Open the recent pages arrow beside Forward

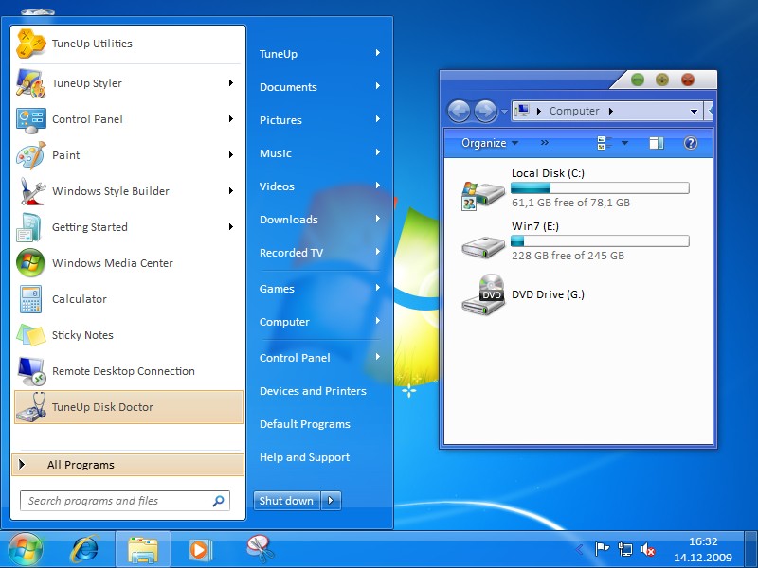coord(504,112)
